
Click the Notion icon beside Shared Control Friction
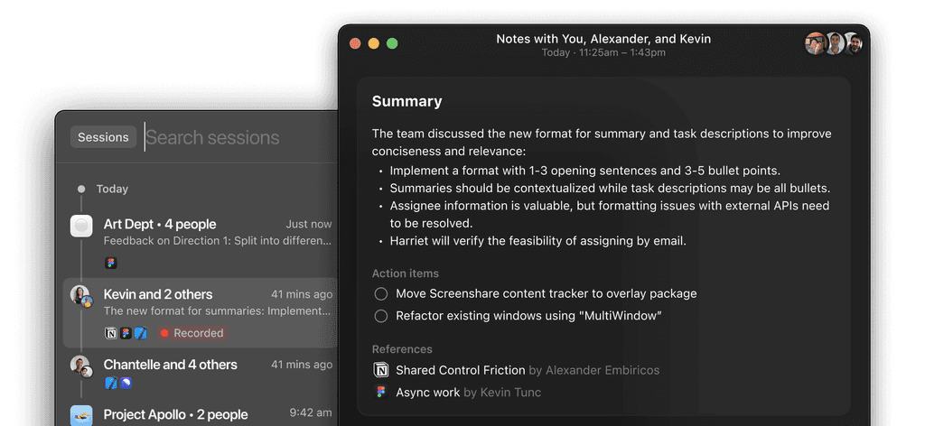point(381,370)
